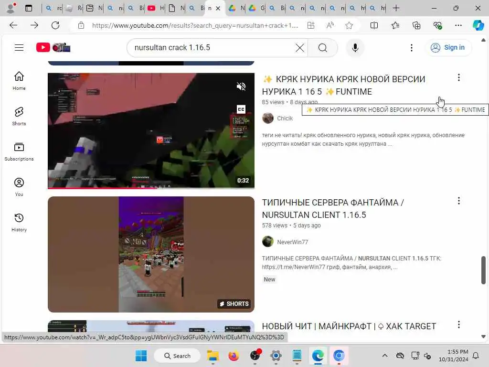
Task: Open the YouTube guide hamburger menu
Action: click(x=19, y=47)
